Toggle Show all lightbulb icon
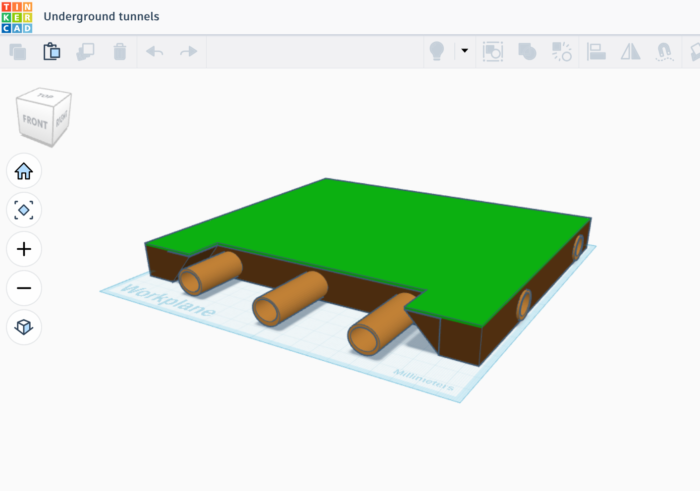Screen dimensions: 700x491 436,51
